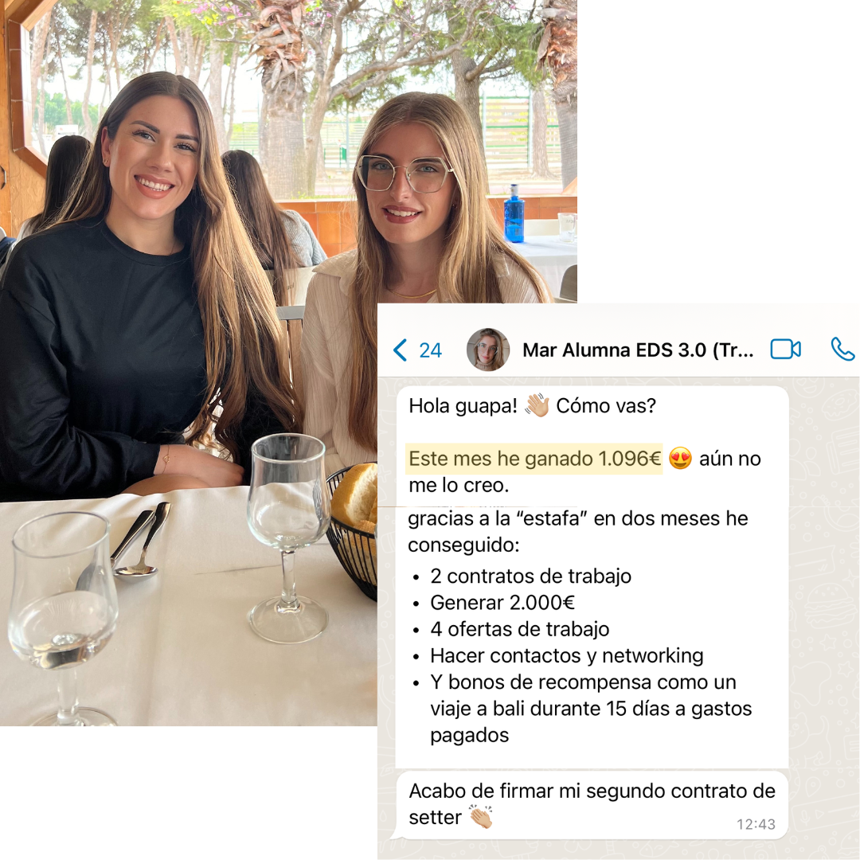The height and width of the screenshot is (860, 860).
Task: Tap the blue back chevron arrow
Action: (401, 350)
